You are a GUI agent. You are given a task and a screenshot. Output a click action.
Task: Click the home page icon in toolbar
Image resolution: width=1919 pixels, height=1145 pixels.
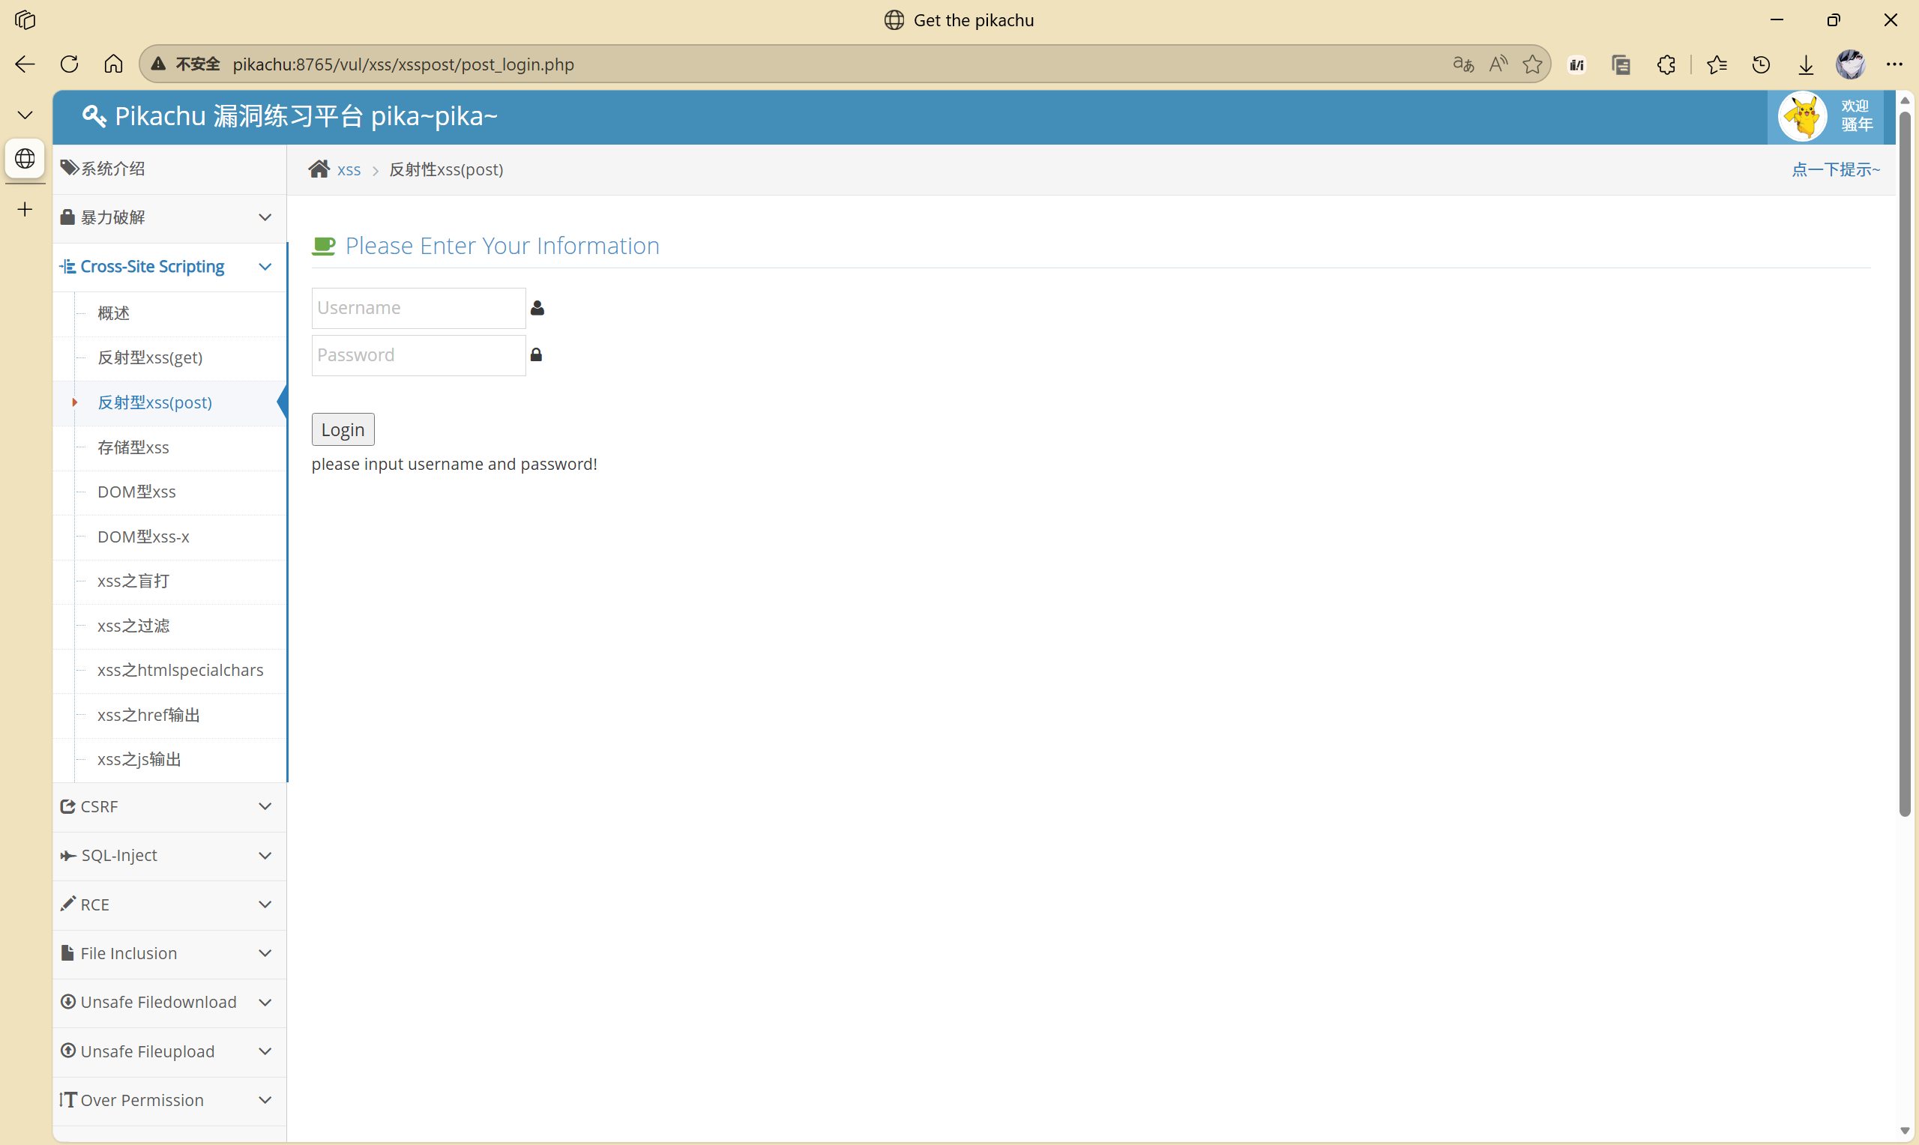pyautogui.click(x=113, y=64)
